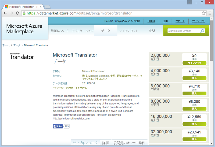Click 購入 button for ¥4,710 plan

[194, 93]
